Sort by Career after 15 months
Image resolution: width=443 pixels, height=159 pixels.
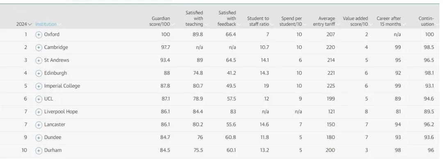click(389, 21)
